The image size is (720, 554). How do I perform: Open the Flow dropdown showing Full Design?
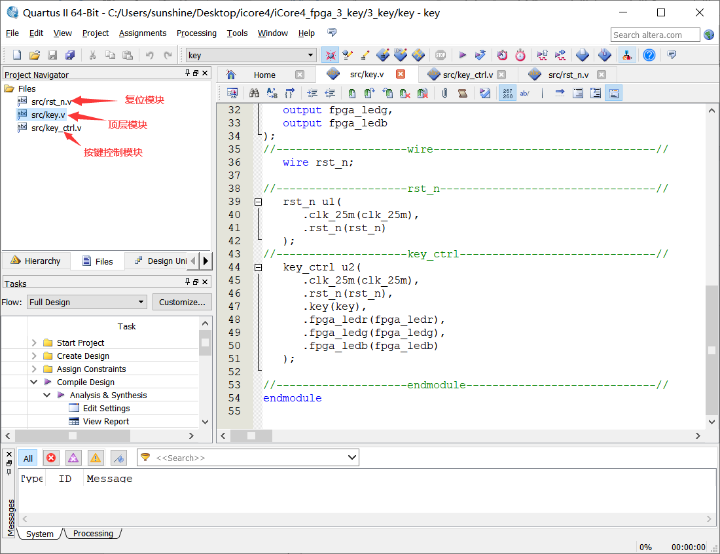87,302
